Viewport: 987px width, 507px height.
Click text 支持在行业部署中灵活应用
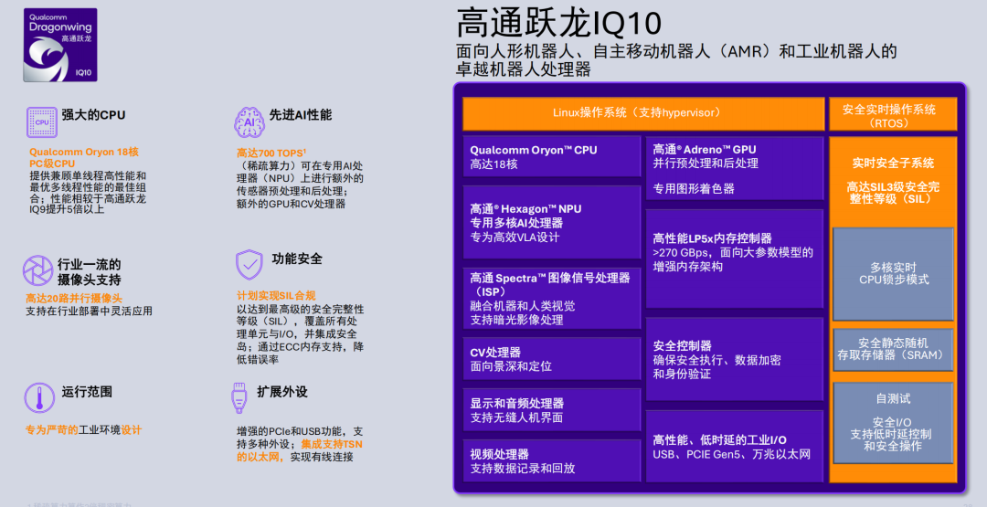pos(89,312)
